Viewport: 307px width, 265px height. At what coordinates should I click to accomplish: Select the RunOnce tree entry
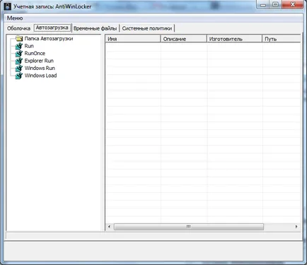[x=35, y=53]
